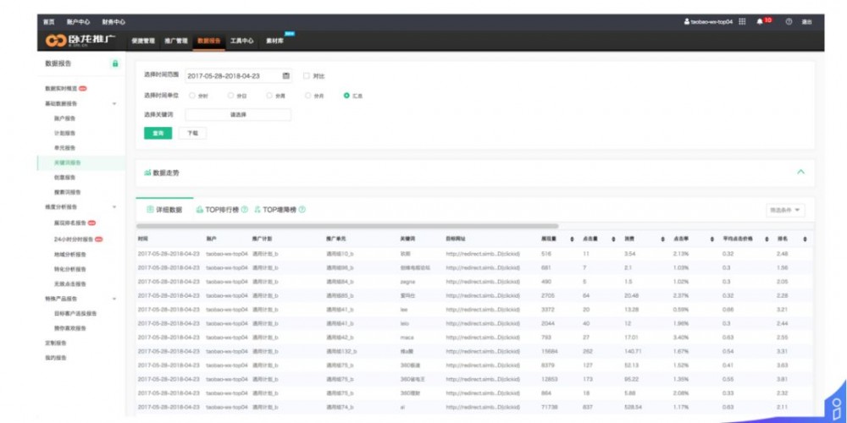Open 搜索词报告 in the sidebar
Viewport: 847px width, 423px height.
68,192
